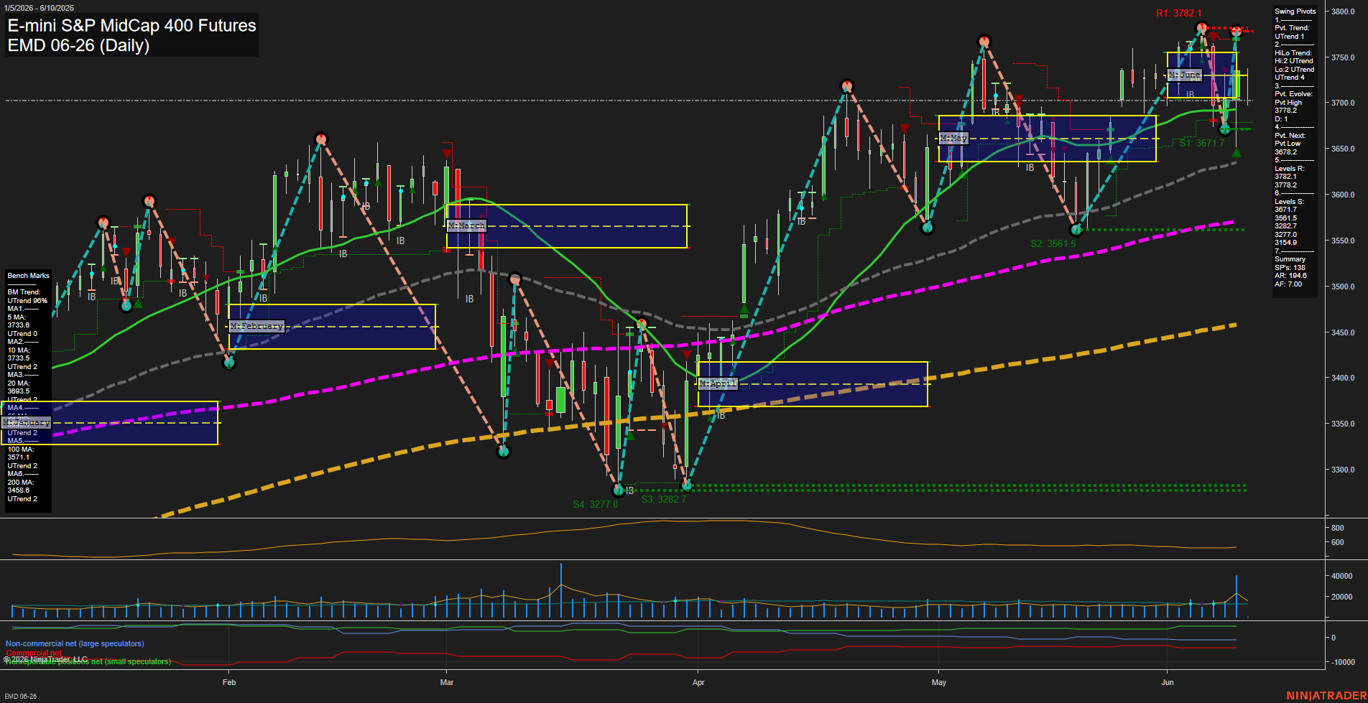Viewport: 1368px width, 703px height.
Task: Click the 100 MA value 3571.1
Action: click(19, 457)
